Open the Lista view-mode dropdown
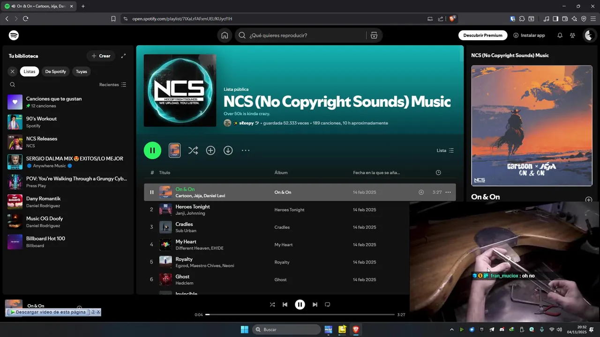This screenshot has height=337, width=600. tap(445, 150)
